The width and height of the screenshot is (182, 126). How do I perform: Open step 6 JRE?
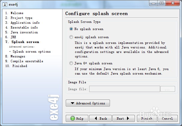coord(11,37)
